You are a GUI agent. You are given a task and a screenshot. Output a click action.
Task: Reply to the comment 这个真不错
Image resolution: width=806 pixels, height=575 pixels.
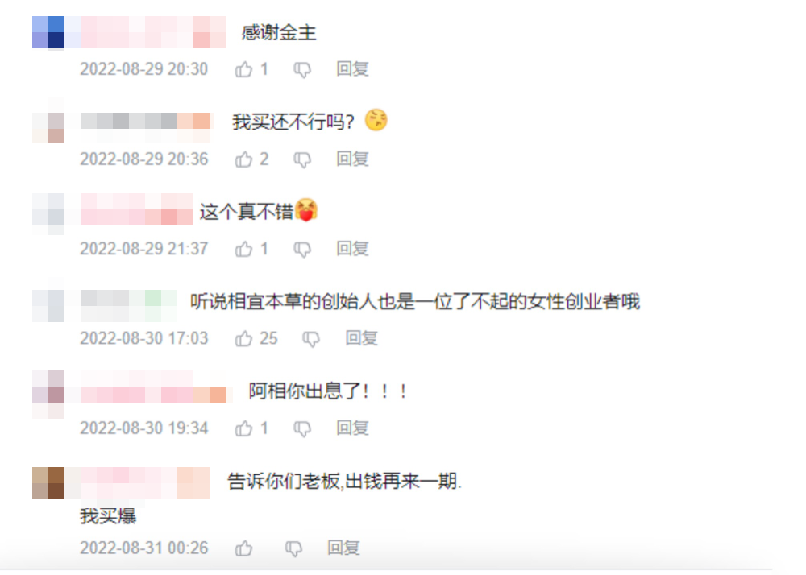coord(353,249)
